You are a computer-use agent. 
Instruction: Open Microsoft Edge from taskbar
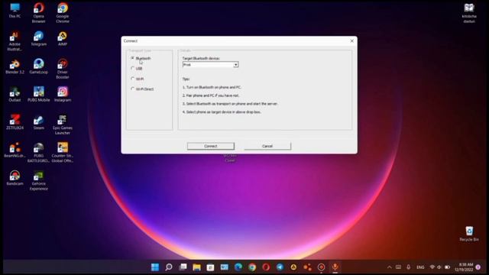(238, 267)
